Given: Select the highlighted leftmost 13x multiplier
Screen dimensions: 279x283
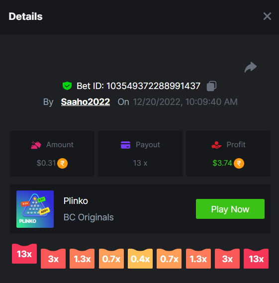Looking at the screenshot, I should point(24,254).
